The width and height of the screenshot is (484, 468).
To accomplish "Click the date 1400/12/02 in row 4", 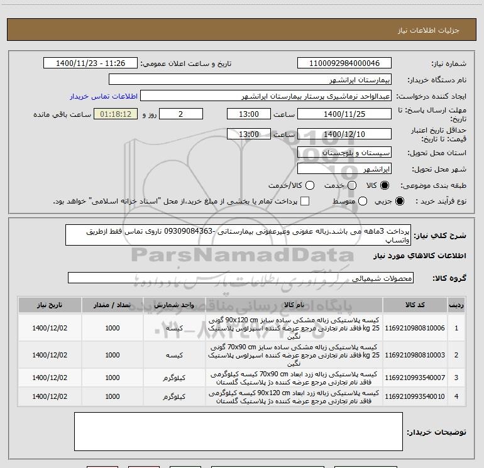I will pos(50,396).
